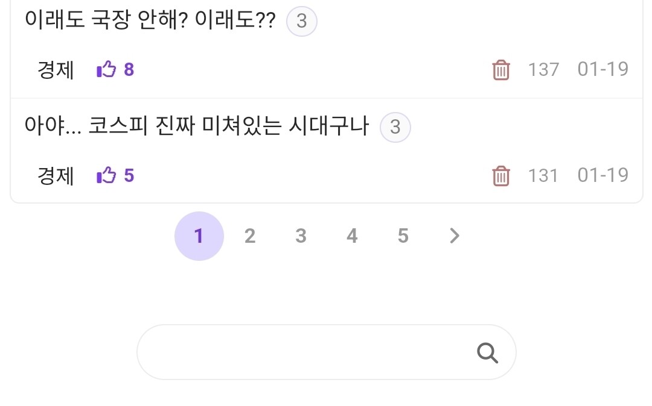Image resolution: width=652 pixels, height=406 pixels.
Task: Navigate to page 4
Action: coord(352,236)
